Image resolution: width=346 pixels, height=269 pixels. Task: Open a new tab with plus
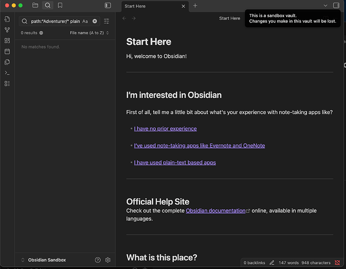(195, 6)
